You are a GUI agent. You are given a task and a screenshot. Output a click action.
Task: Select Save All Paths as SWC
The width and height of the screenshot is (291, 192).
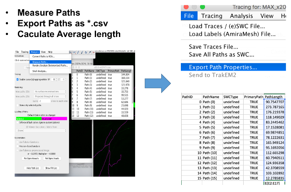(x=222, y=54)
